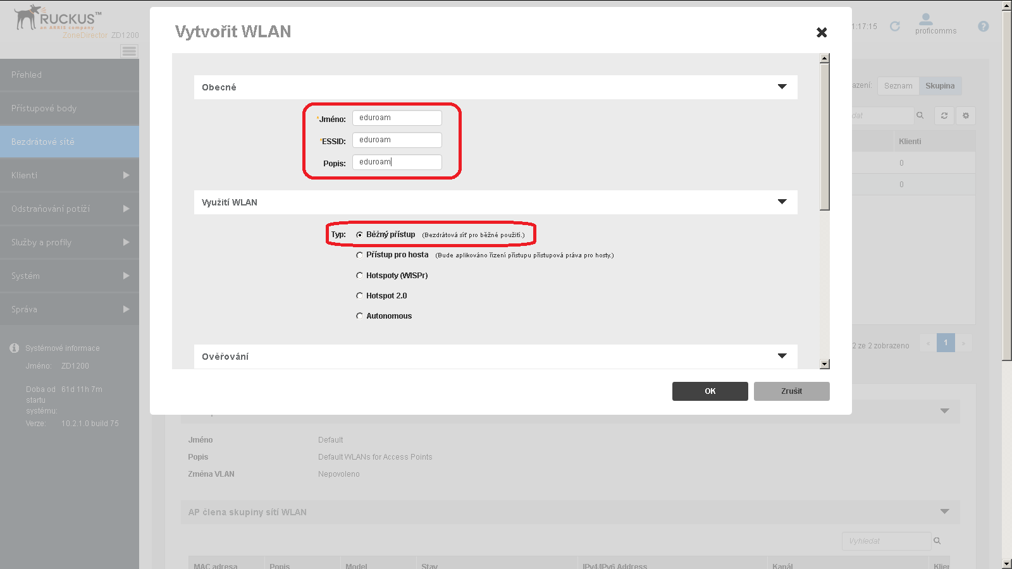Click the system information info icon in the sidebar

pyautogui.click(x=13, y=347)
